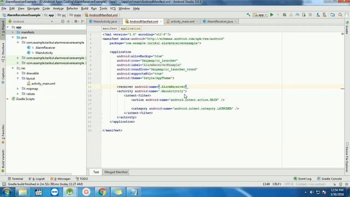Click the Collapse All icon in Project panel
This screenshot has width=350, height=197.
68,21
